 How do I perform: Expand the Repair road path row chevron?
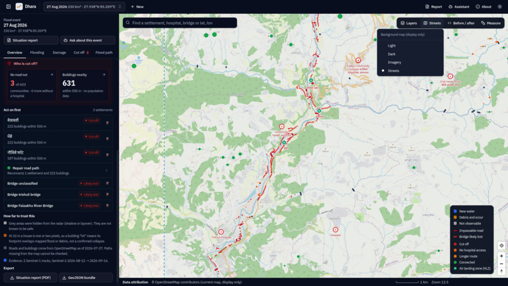(107, 170)
